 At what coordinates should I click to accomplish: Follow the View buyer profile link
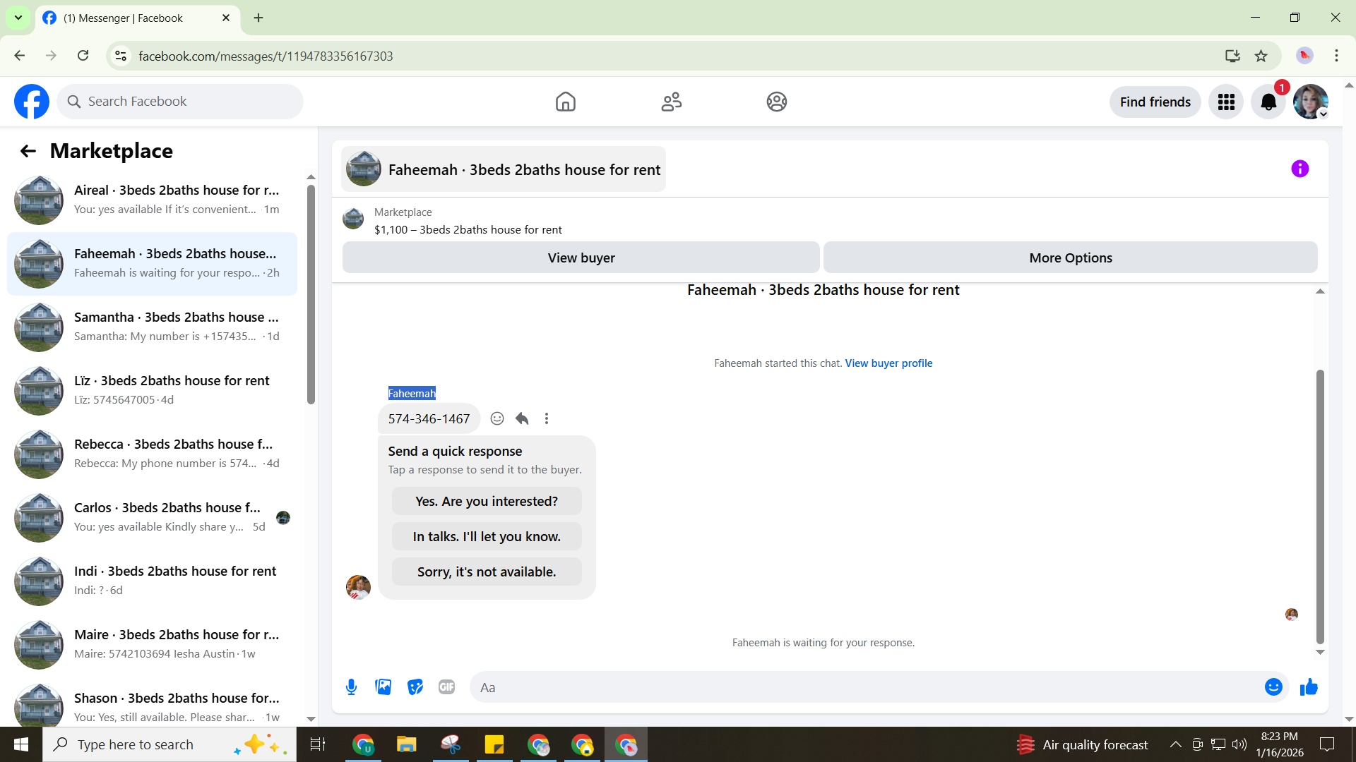(888, 363)
